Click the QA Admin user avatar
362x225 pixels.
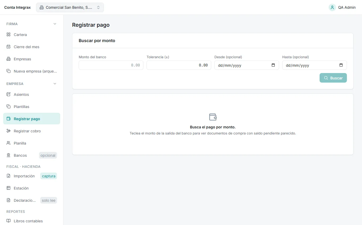[x=332, y=7]
